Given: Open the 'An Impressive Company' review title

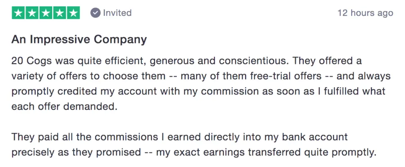Looking at the screenshot, I should point(79,39).
